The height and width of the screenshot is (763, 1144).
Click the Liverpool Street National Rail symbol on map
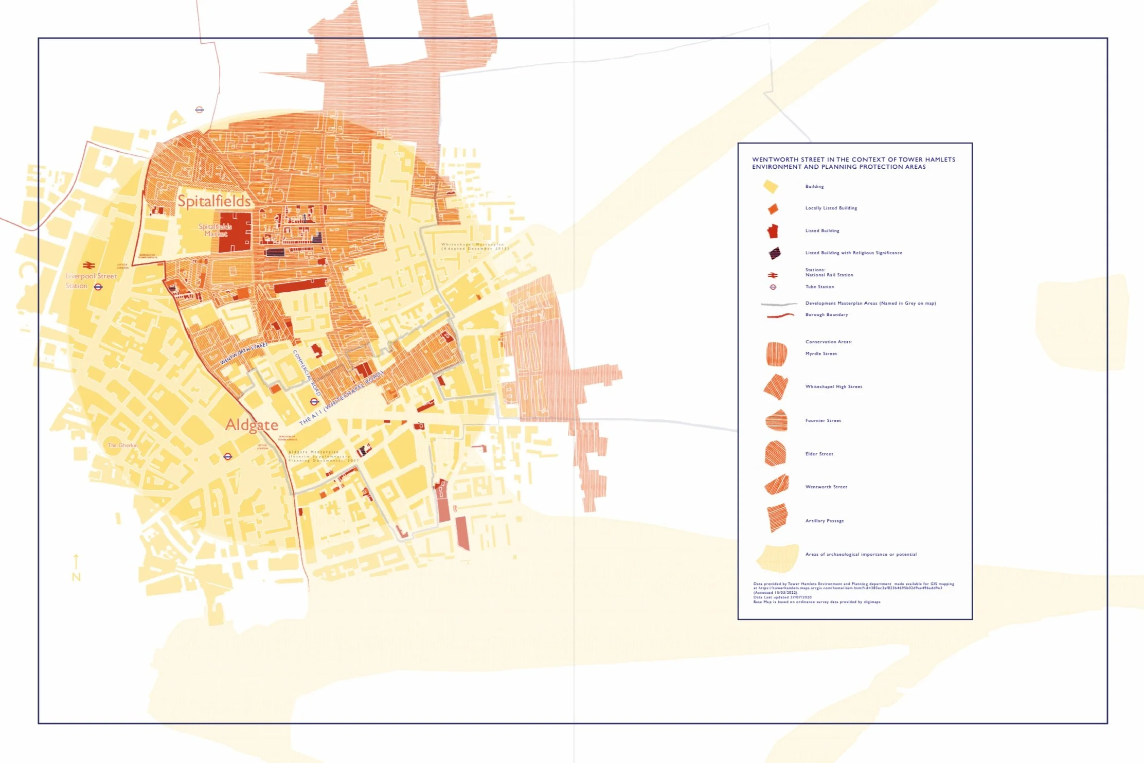(88, 265)
